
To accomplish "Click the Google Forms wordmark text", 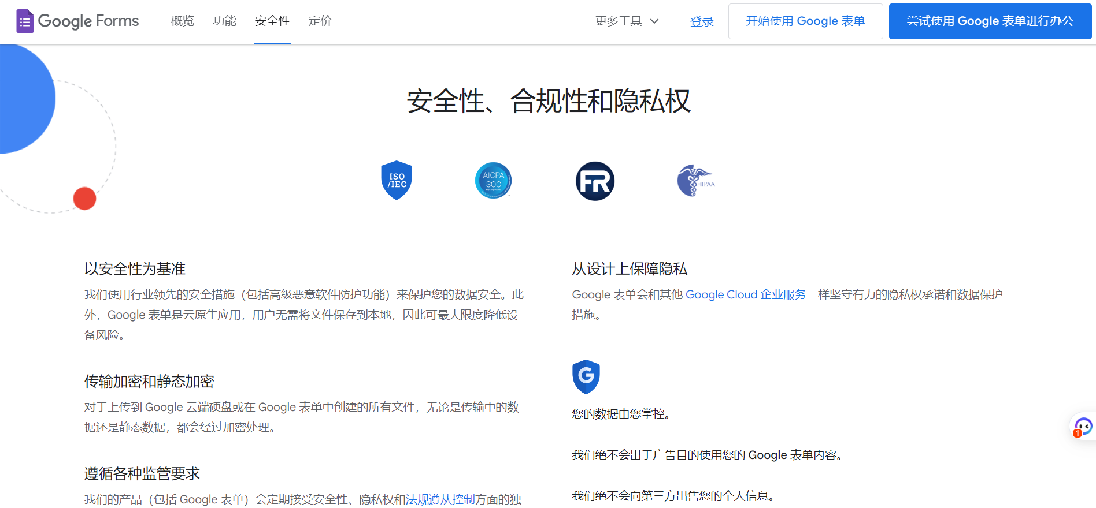I will point(88,21).
